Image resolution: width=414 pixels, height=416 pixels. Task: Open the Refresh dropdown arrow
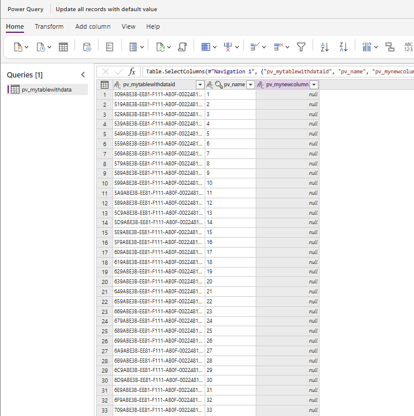tap(169, 47)
